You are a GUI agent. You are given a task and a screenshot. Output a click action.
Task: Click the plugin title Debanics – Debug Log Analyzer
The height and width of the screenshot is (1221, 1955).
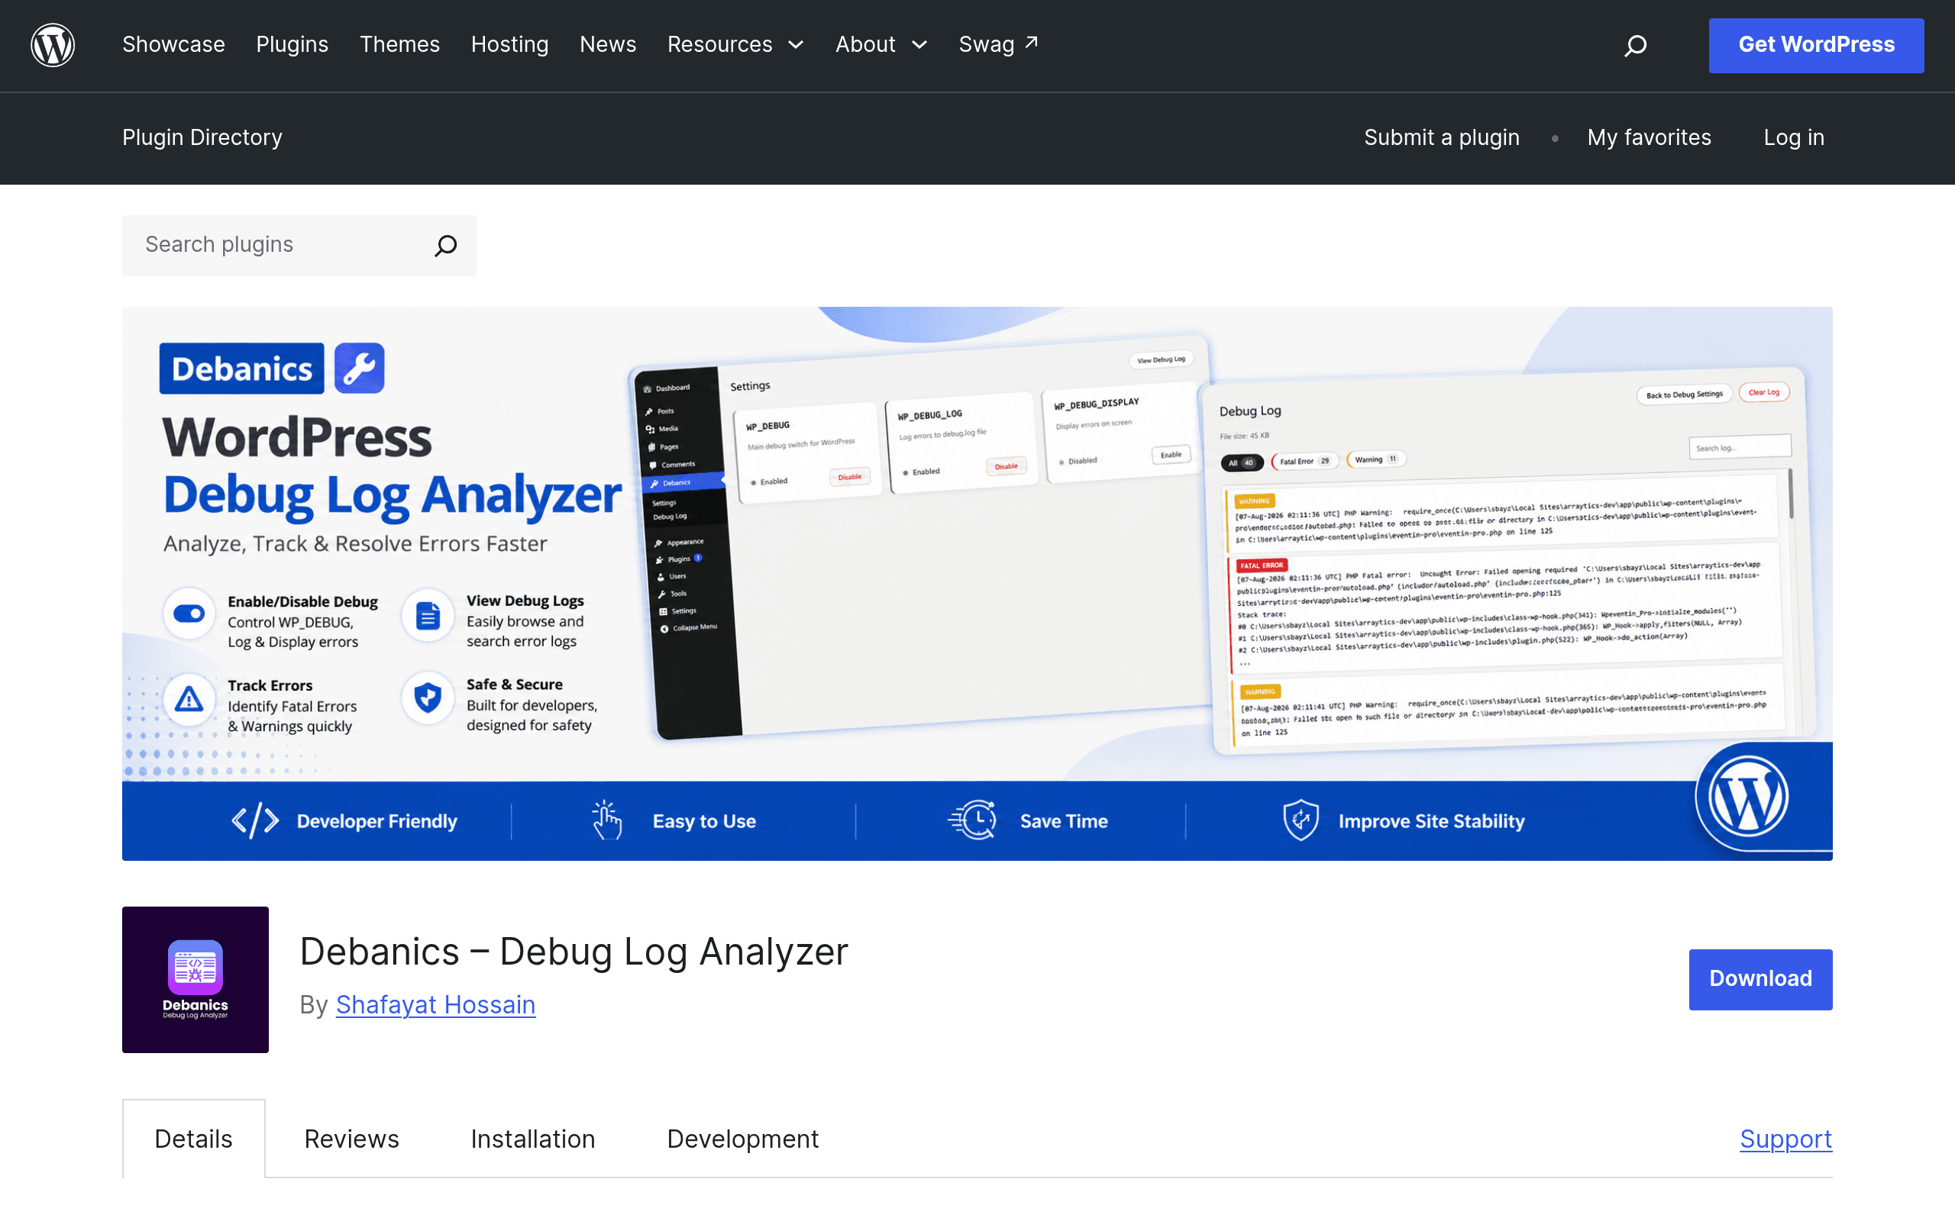pos(574,952)
